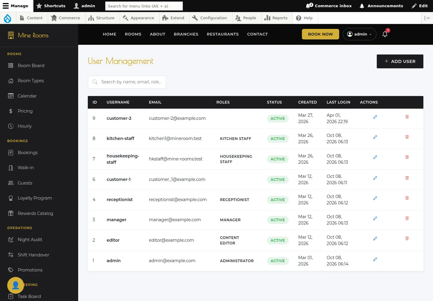Open the floating gold user avatar button
The height and width of the screenshot is (301, 433).
coord(16,285)
